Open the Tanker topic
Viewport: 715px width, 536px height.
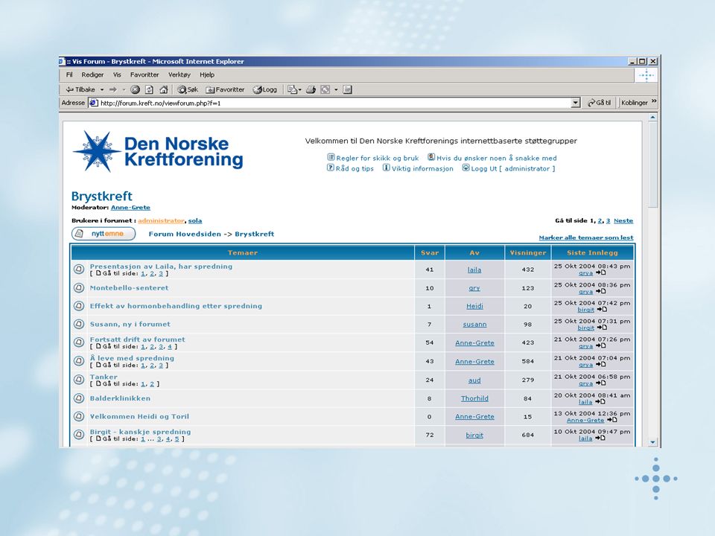point(104,377)
